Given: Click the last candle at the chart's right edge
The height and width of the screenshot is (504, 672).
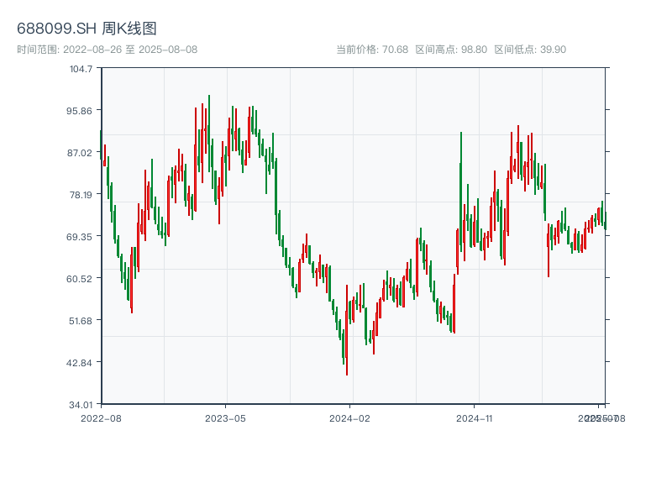Looking at the screenshot, I should click(605, 221).
